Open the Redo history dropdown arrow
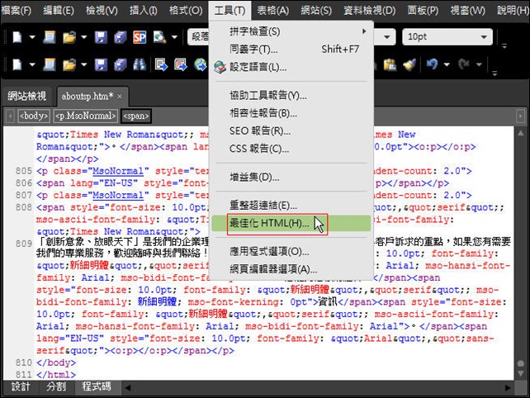Viewport: 530px width, 398px height. pos(479,64)
